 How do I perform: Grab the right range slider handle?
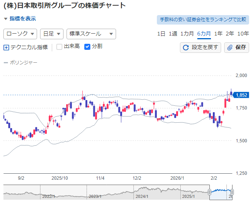(x=232, y=192)
